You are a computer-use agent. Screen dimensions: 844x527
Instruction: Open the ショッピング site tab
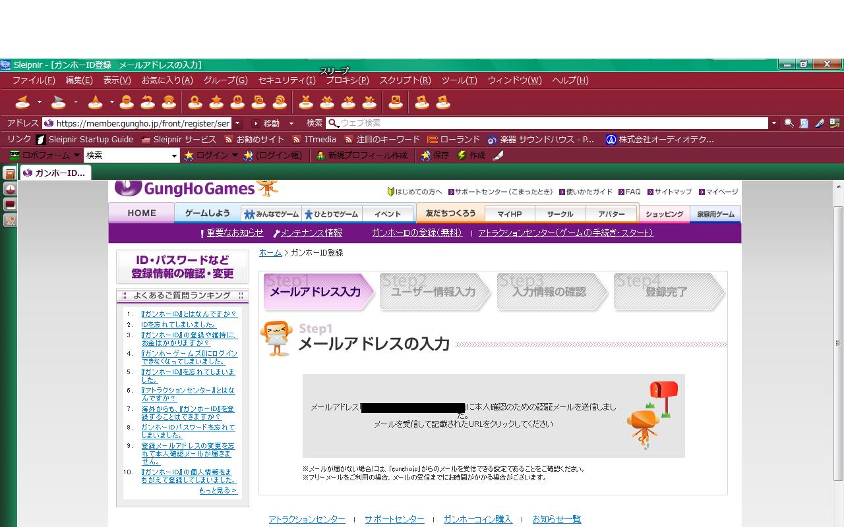(664, 214)
